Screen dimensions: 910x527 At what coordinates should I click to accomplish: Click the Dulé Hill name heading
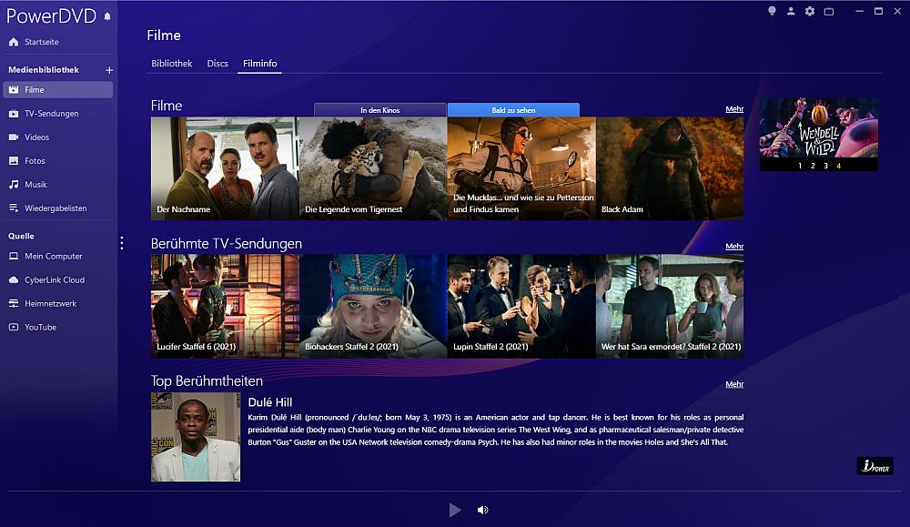coord(270,402)
